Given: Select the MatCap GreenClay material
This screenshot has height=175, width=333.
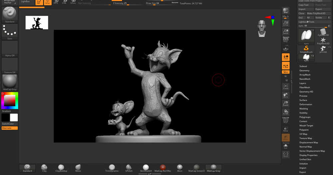Looking at the screenshot, I should click(x=196, y=168).
